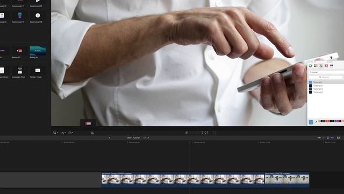Open the enhancement wand dropdown
Screen dimensions: 344x194
pos(63,133)
